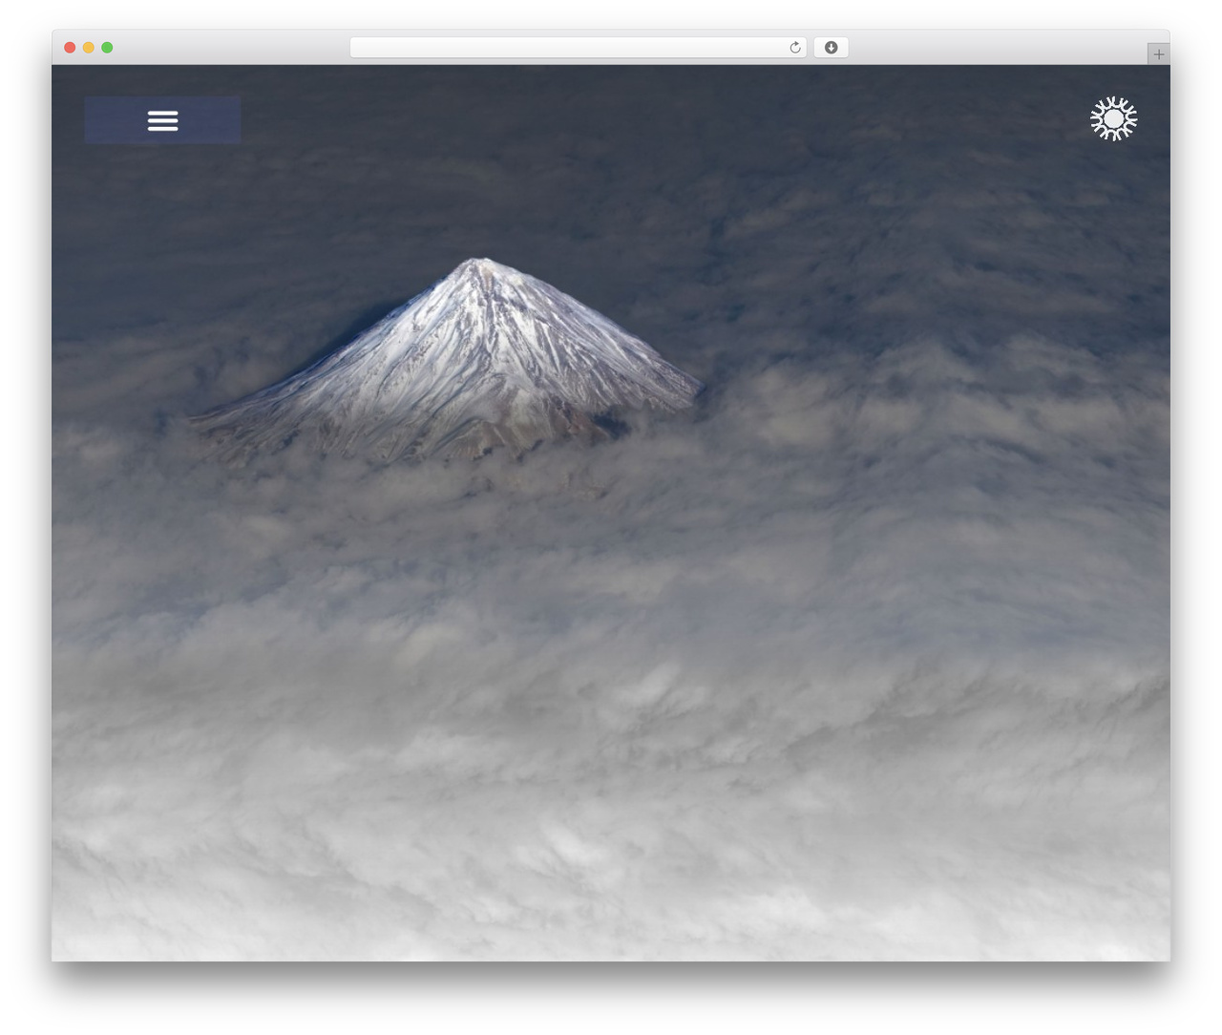Open the hamburger menu button
Image resolution: width=1222 pixels, height=1035 pixels.
coord(162,120)
